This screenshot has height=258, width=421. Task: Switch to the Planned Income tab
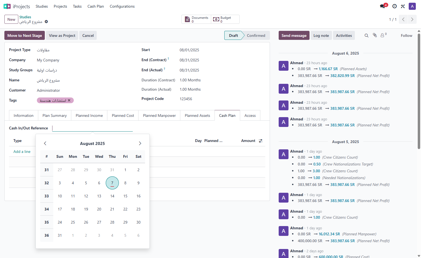click(89, 115)
